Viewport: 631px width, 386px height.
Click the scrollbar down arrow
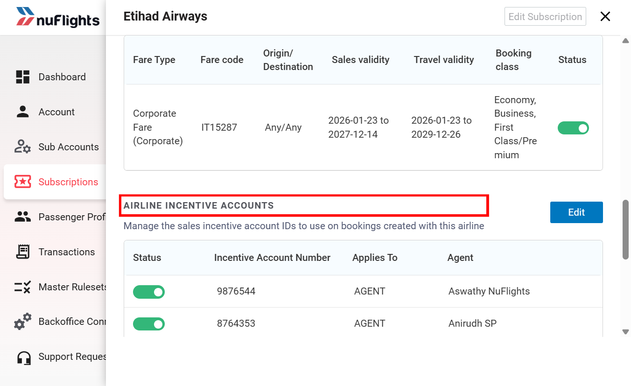pos(626,332)
